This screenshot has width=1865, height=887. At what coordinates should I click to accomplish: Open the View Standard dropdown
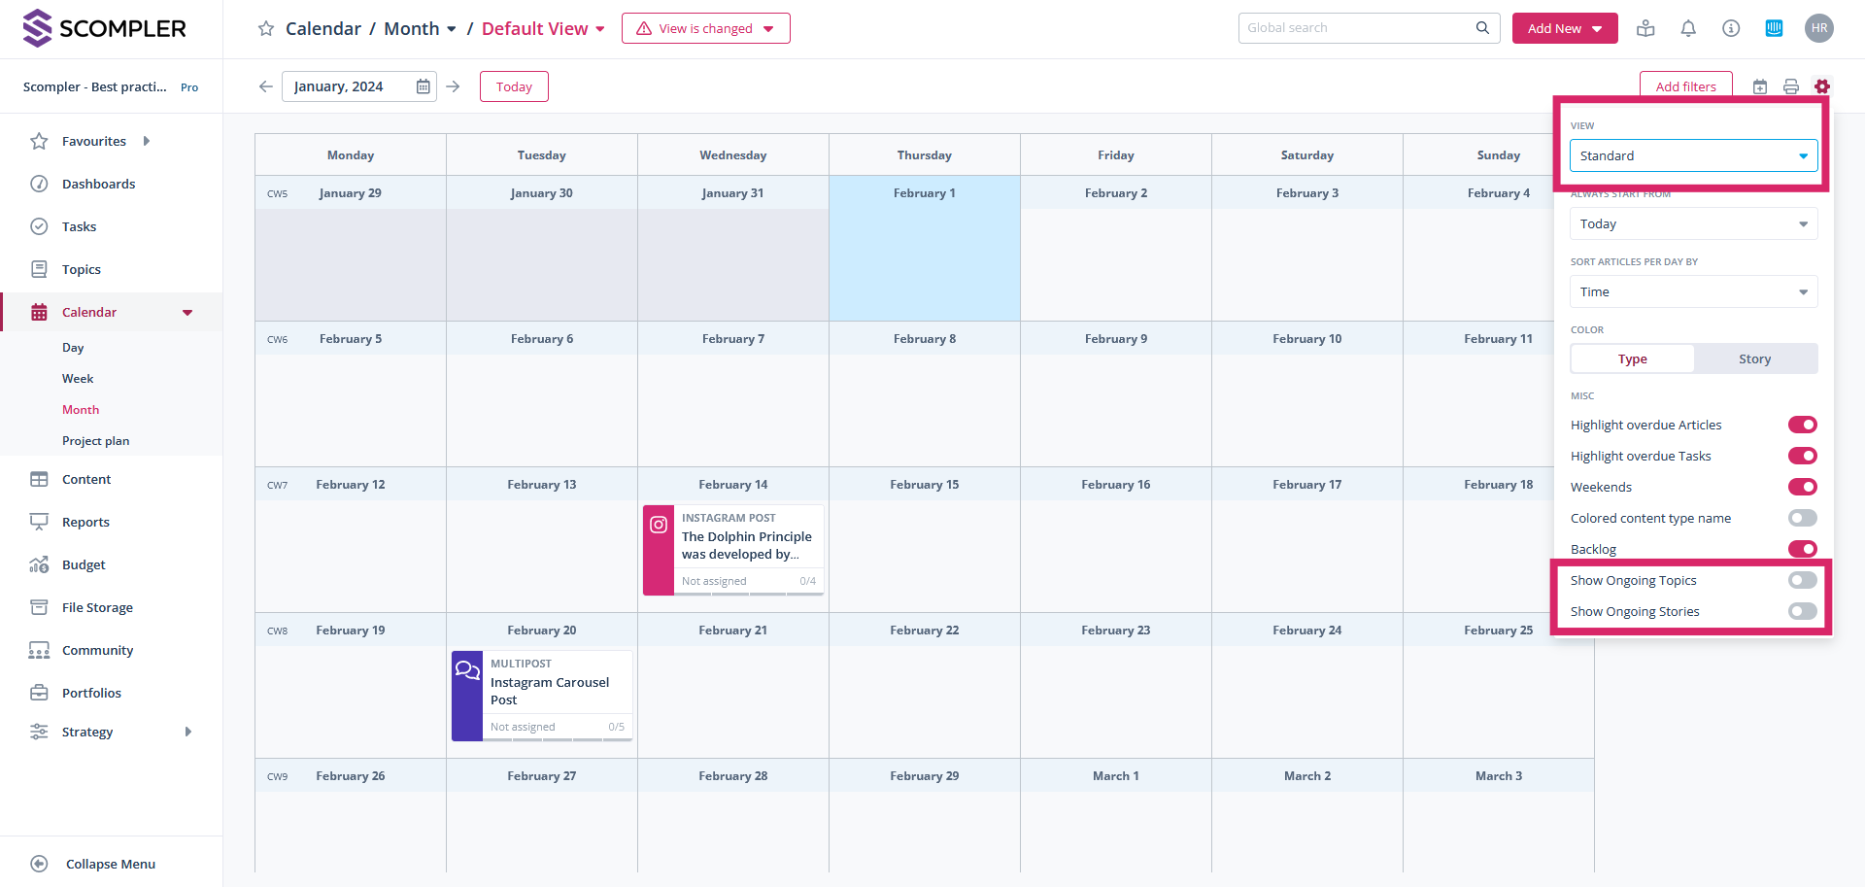[x=1693, y=155]
